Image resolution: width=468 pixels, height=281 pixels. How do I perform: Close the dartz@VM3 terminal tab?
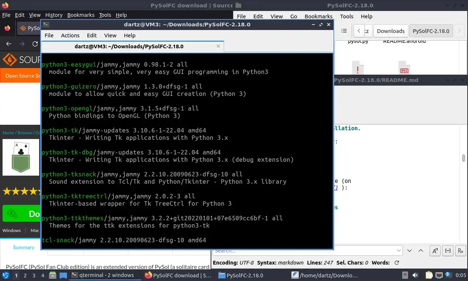point(218,46)
